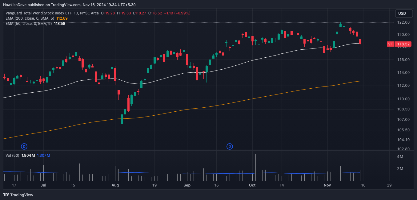The width and height of the screenshot is (417, 200).
Task: Click the 114.00 price axis label
Action: pyautogui.click(x=403, y=73)
